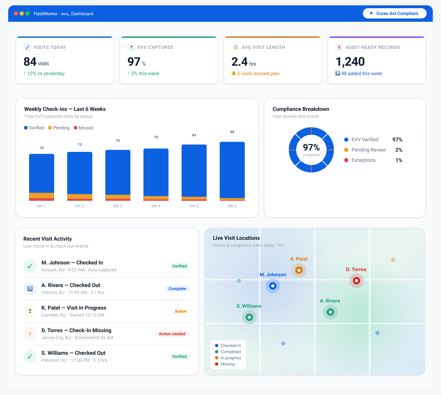Viewport: 441px width, 395px height.
Task: Click M. Johnson's green check status icon
Action: pyautogui.click(x=30, y=266)
